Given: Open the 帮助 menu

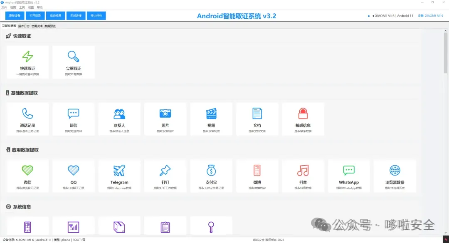Looking at the screenshot, I should click(40, 7).
